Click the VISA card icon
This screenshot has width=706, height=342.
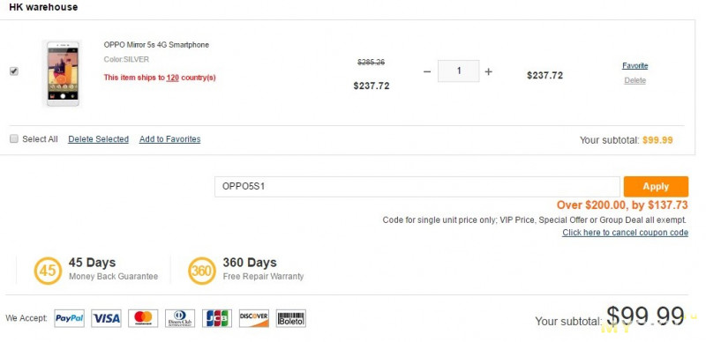point(106,318)
